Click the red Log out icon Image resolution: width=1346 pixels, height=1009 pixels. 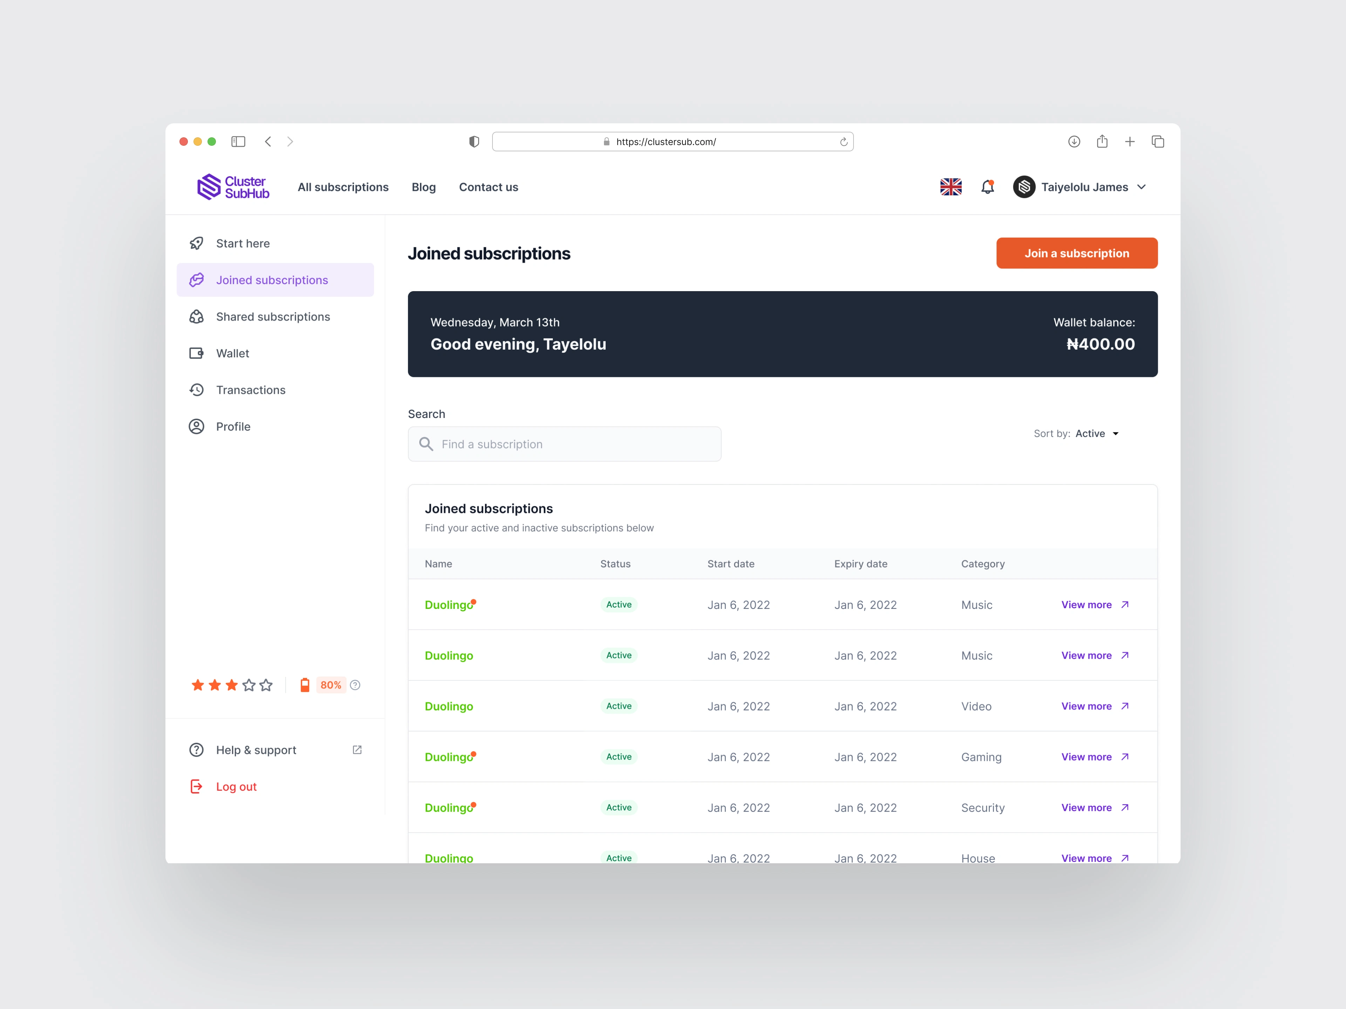[x=197, y=787]
